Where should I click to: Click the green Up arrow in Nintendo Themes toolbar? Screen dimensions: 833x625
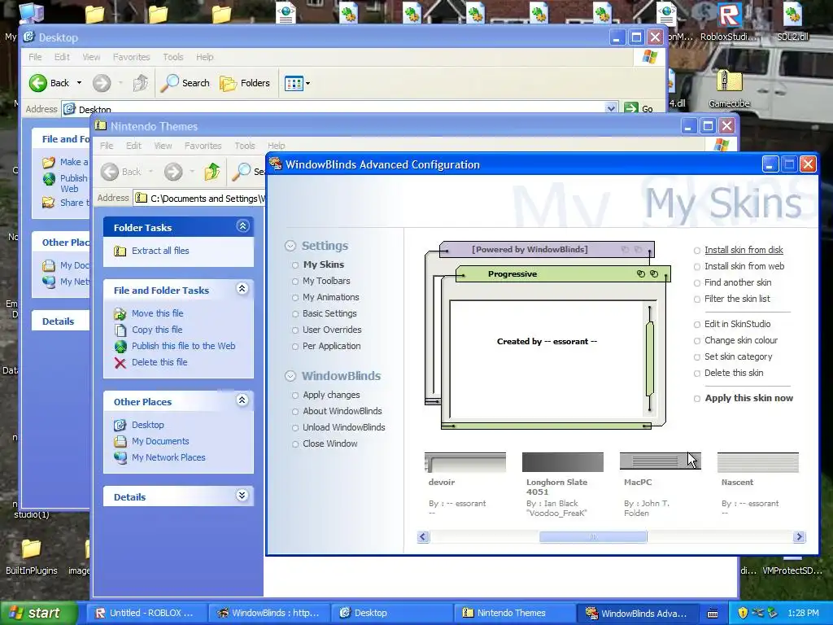(212, 172)
